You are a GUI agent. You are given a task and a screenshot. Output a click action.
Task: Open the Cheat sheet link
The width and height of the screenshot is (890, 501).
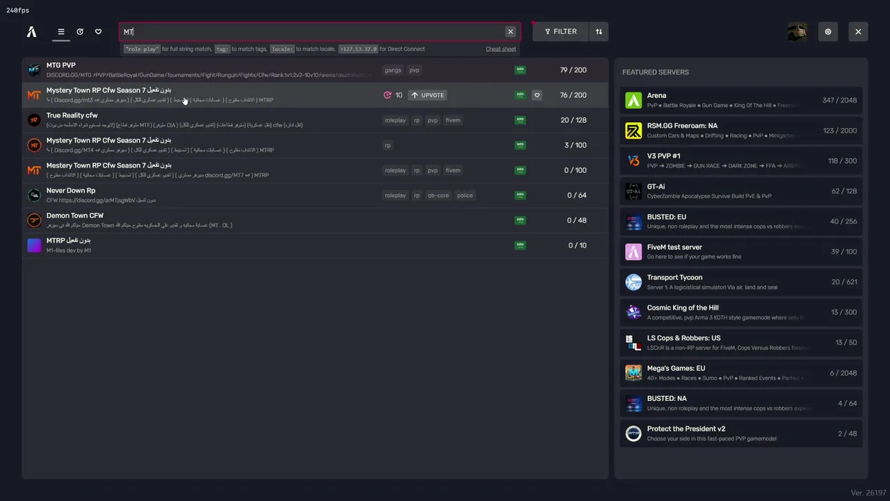[501, 49]
